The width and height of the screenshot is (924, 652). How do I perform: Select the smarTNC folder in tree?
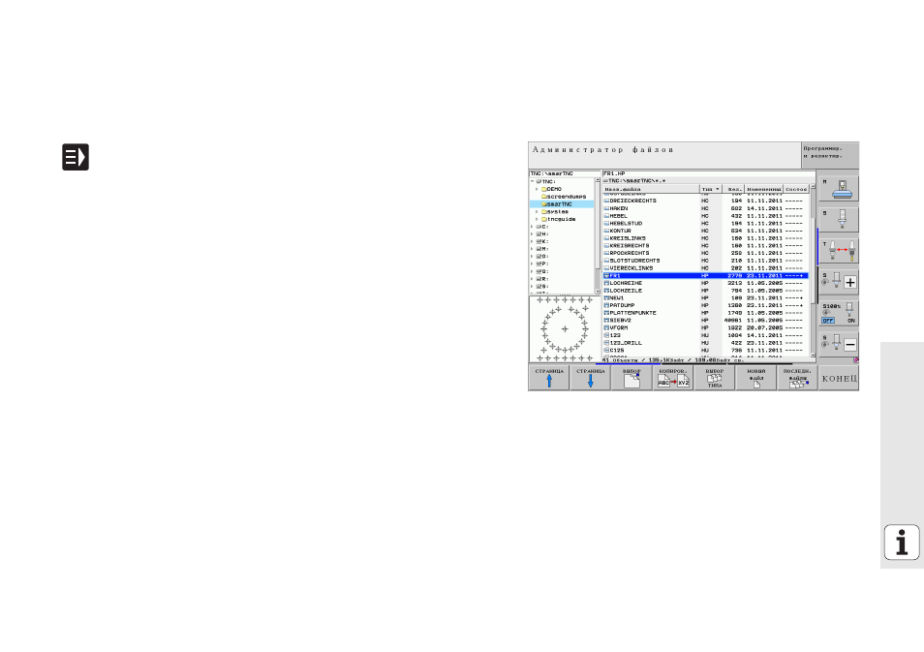coord(557,204)
